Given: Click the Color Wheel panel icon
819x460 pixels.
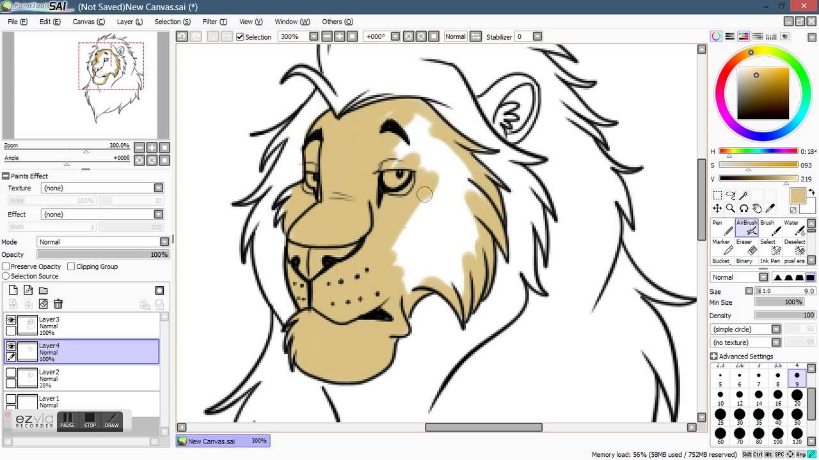Looking at the screenshot, I should (x=716, y=36).
